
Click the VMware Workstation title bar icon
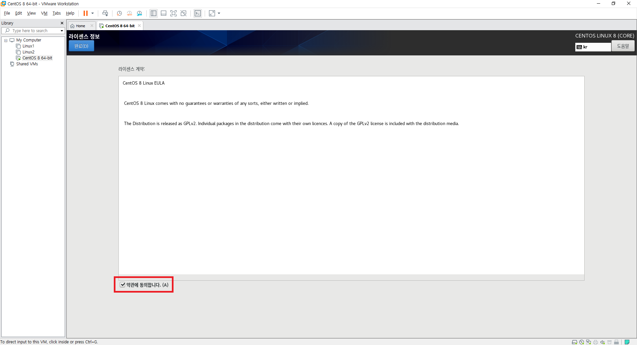pos(3,4)
